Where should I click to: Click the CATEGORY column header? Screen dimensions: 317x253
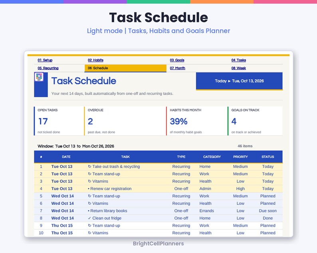(212, 157)
